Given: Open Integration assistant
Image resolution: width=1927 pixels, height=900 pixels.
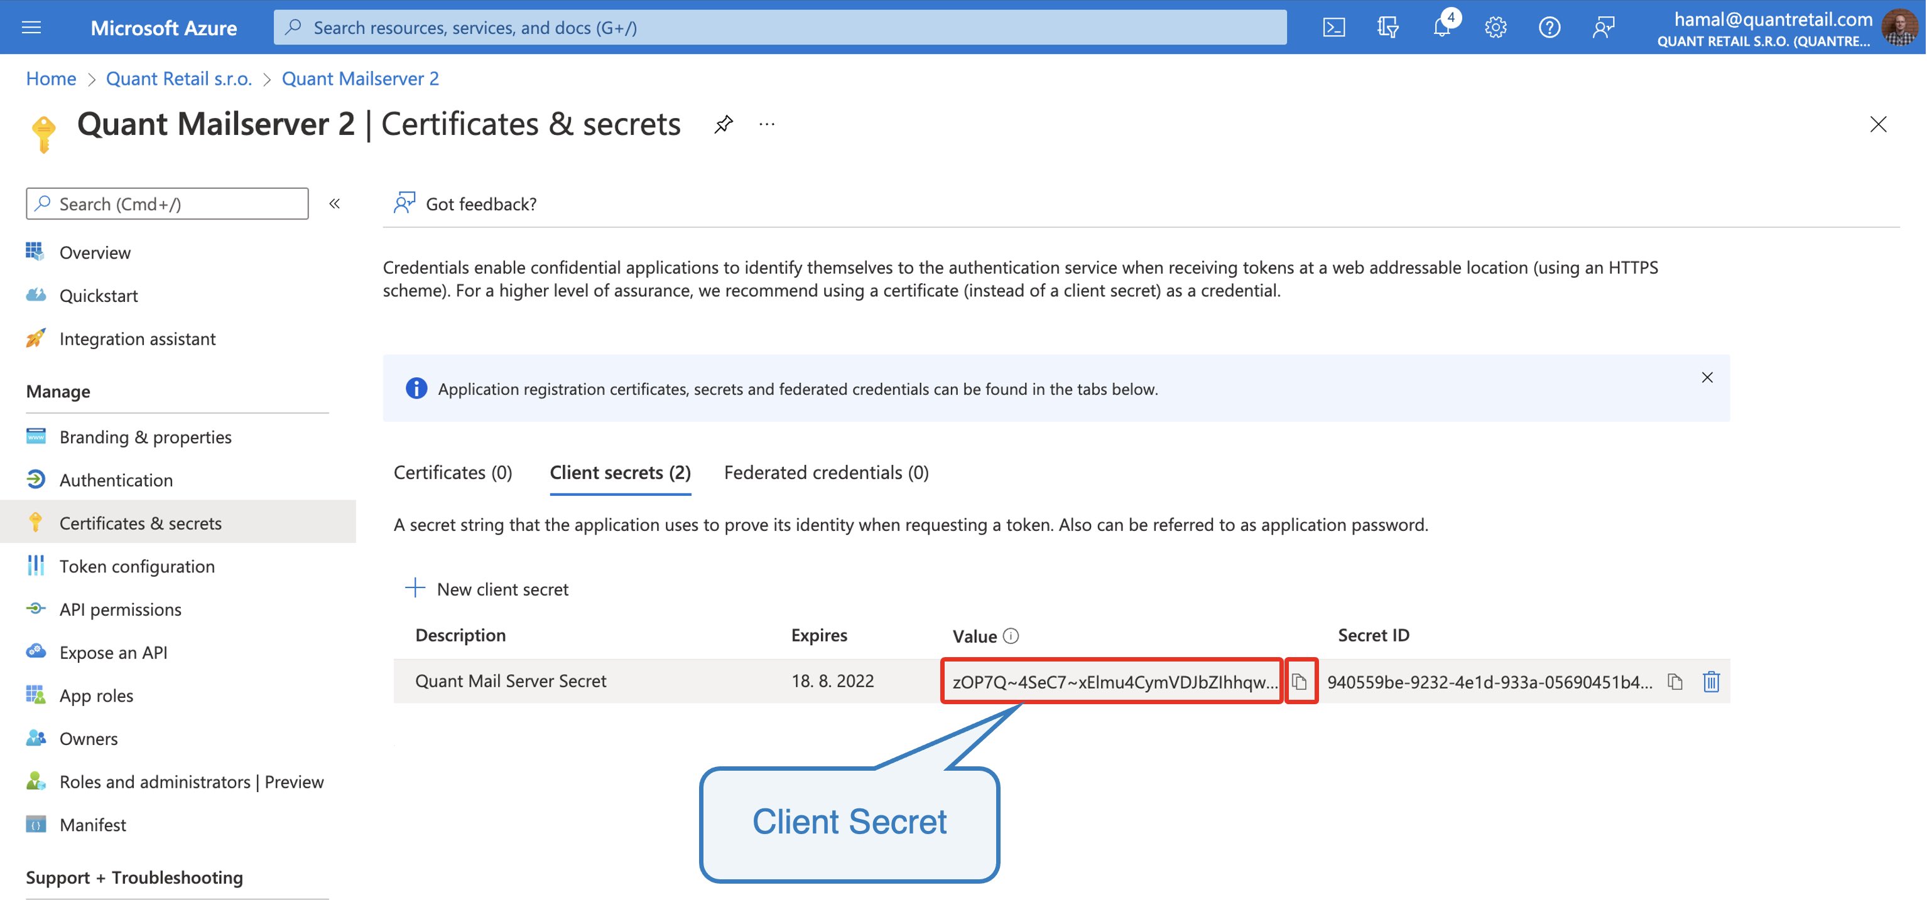Looking at the screenshot, I should coord(137,339).
